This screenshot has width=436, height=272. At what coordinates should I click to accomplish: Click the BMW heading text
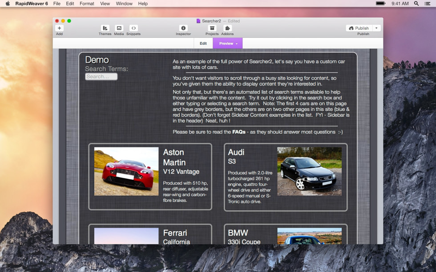click(238, 233)
